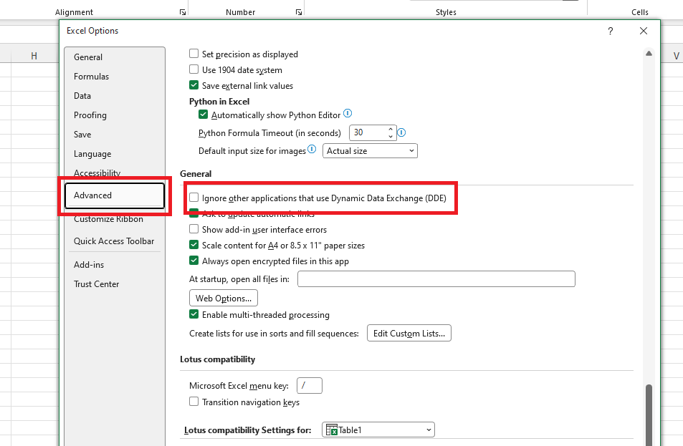Image resolution: width=683 pixels, height=446 pixels.
Task: Select the Advanced category
Action: (x=115, y=195)
